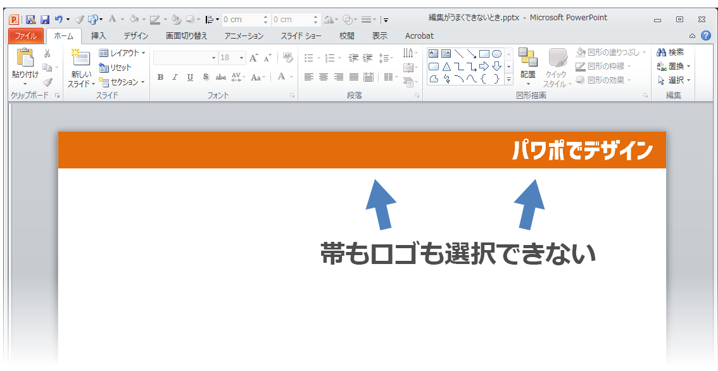
Task: Select the text box shape in gallery
Action: pos(433,54)
